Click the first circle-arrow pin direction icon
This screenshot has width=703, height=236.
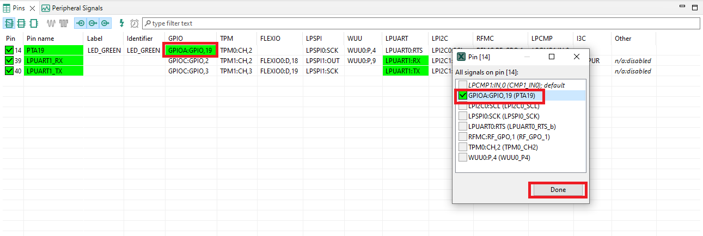[x=81, y=23]
